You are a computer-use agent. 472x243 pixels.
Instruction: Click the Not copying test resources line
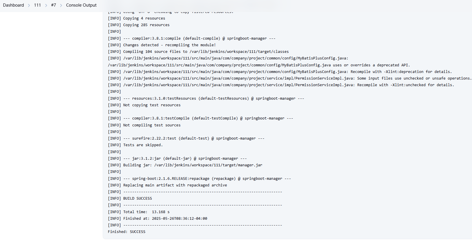[x=144, y=105]
